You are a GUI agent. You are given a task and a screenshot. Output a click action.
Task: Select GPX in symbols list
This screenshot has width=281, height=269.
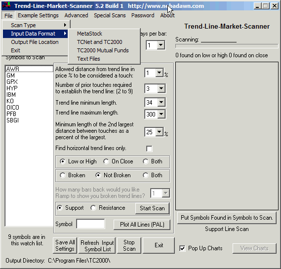point(29,82)
